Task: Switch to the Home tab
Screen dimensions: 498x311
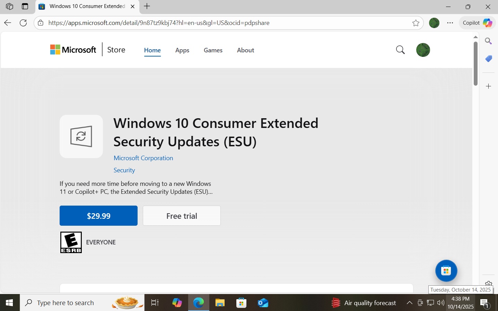Action: click(152, 50)
